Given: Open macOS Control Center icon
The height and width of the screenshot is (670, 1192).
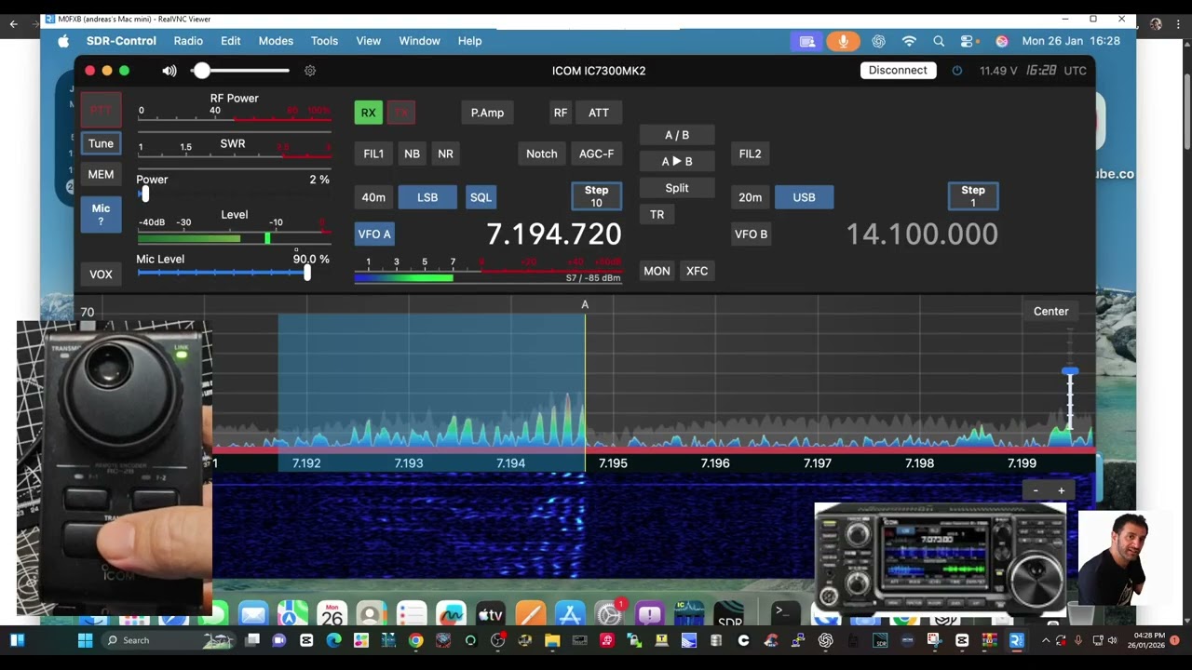Looking at the screenshot, I should pyautogui.click(x=968, y=41).
